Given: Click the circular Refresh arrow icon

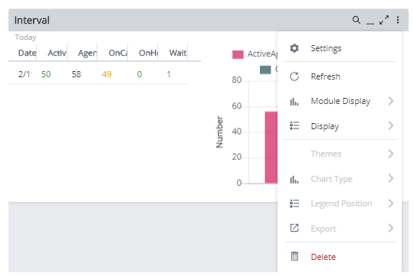Looking at the screenshot, I should [x=294, y=76].
